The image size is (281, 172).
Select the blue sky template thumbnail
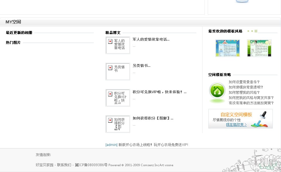click(x=228, y=48)
